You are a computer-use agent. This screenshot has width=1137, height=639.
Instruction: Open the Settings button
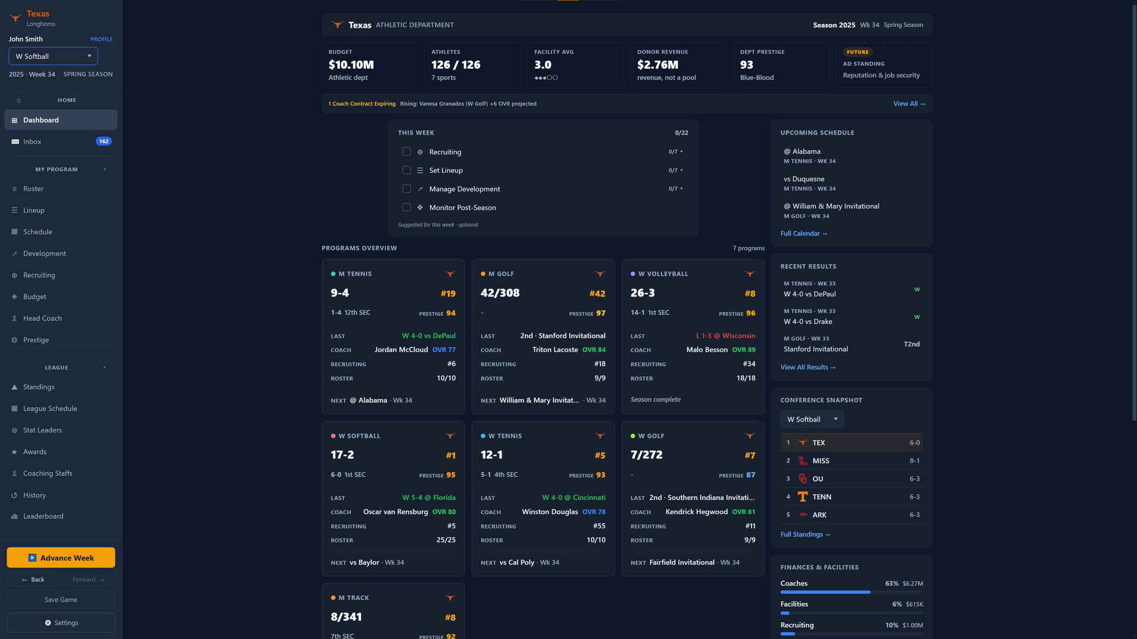(x=61, y=622)
